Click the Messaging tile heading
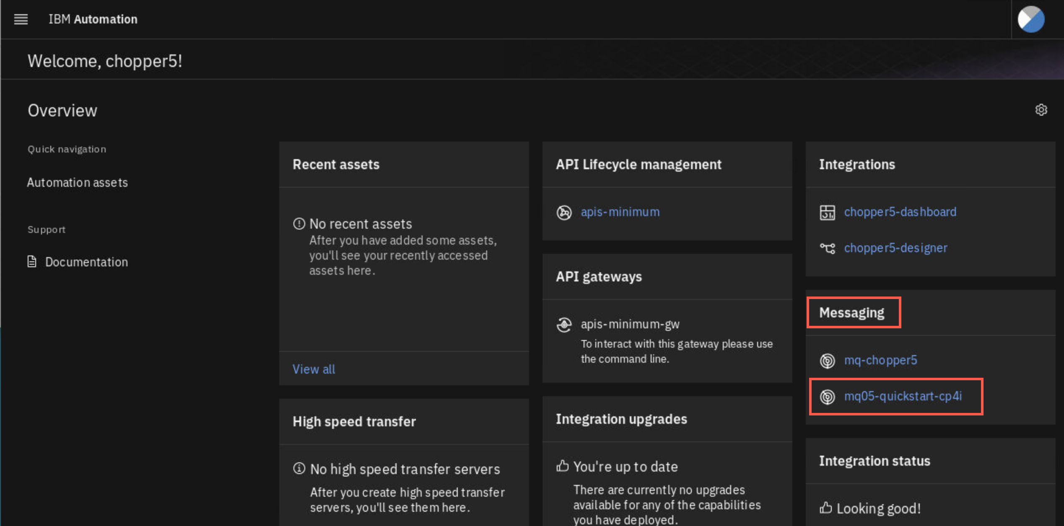This screenshot has width=1064, height=526. coord(851,313)
